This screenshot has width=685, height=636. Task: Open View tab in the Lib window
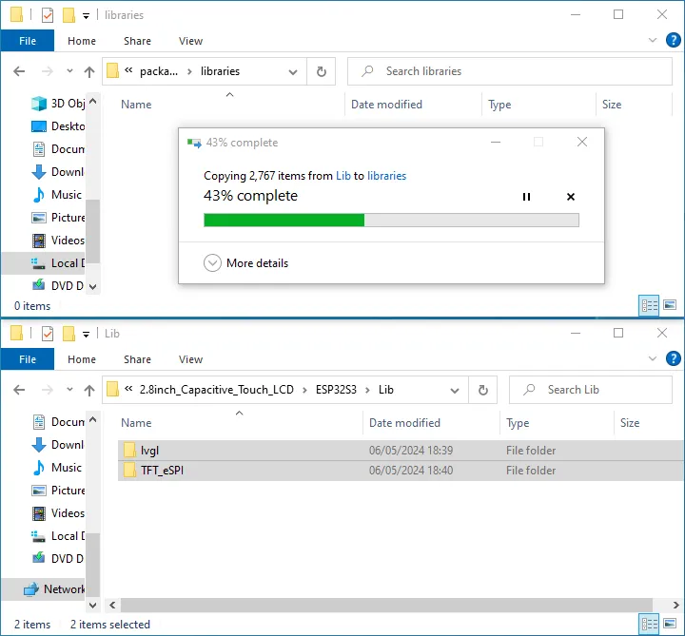[x=190, y=359]
